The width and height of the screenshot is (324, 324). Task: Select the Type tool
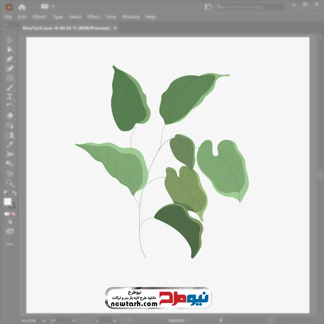pyautogui.click(x=9, y=97)
